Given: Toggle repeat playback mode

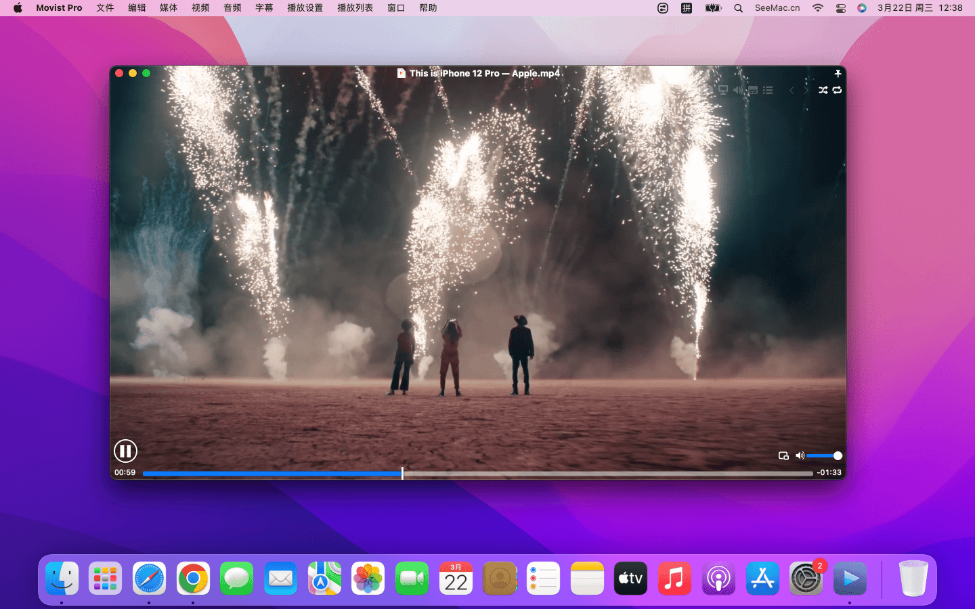Looking at the screenshot, I should (x=838, y=90).
